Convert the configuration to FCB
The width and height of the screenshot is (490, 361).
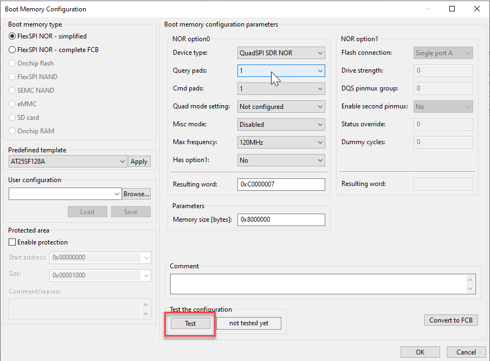coord(451,320)
